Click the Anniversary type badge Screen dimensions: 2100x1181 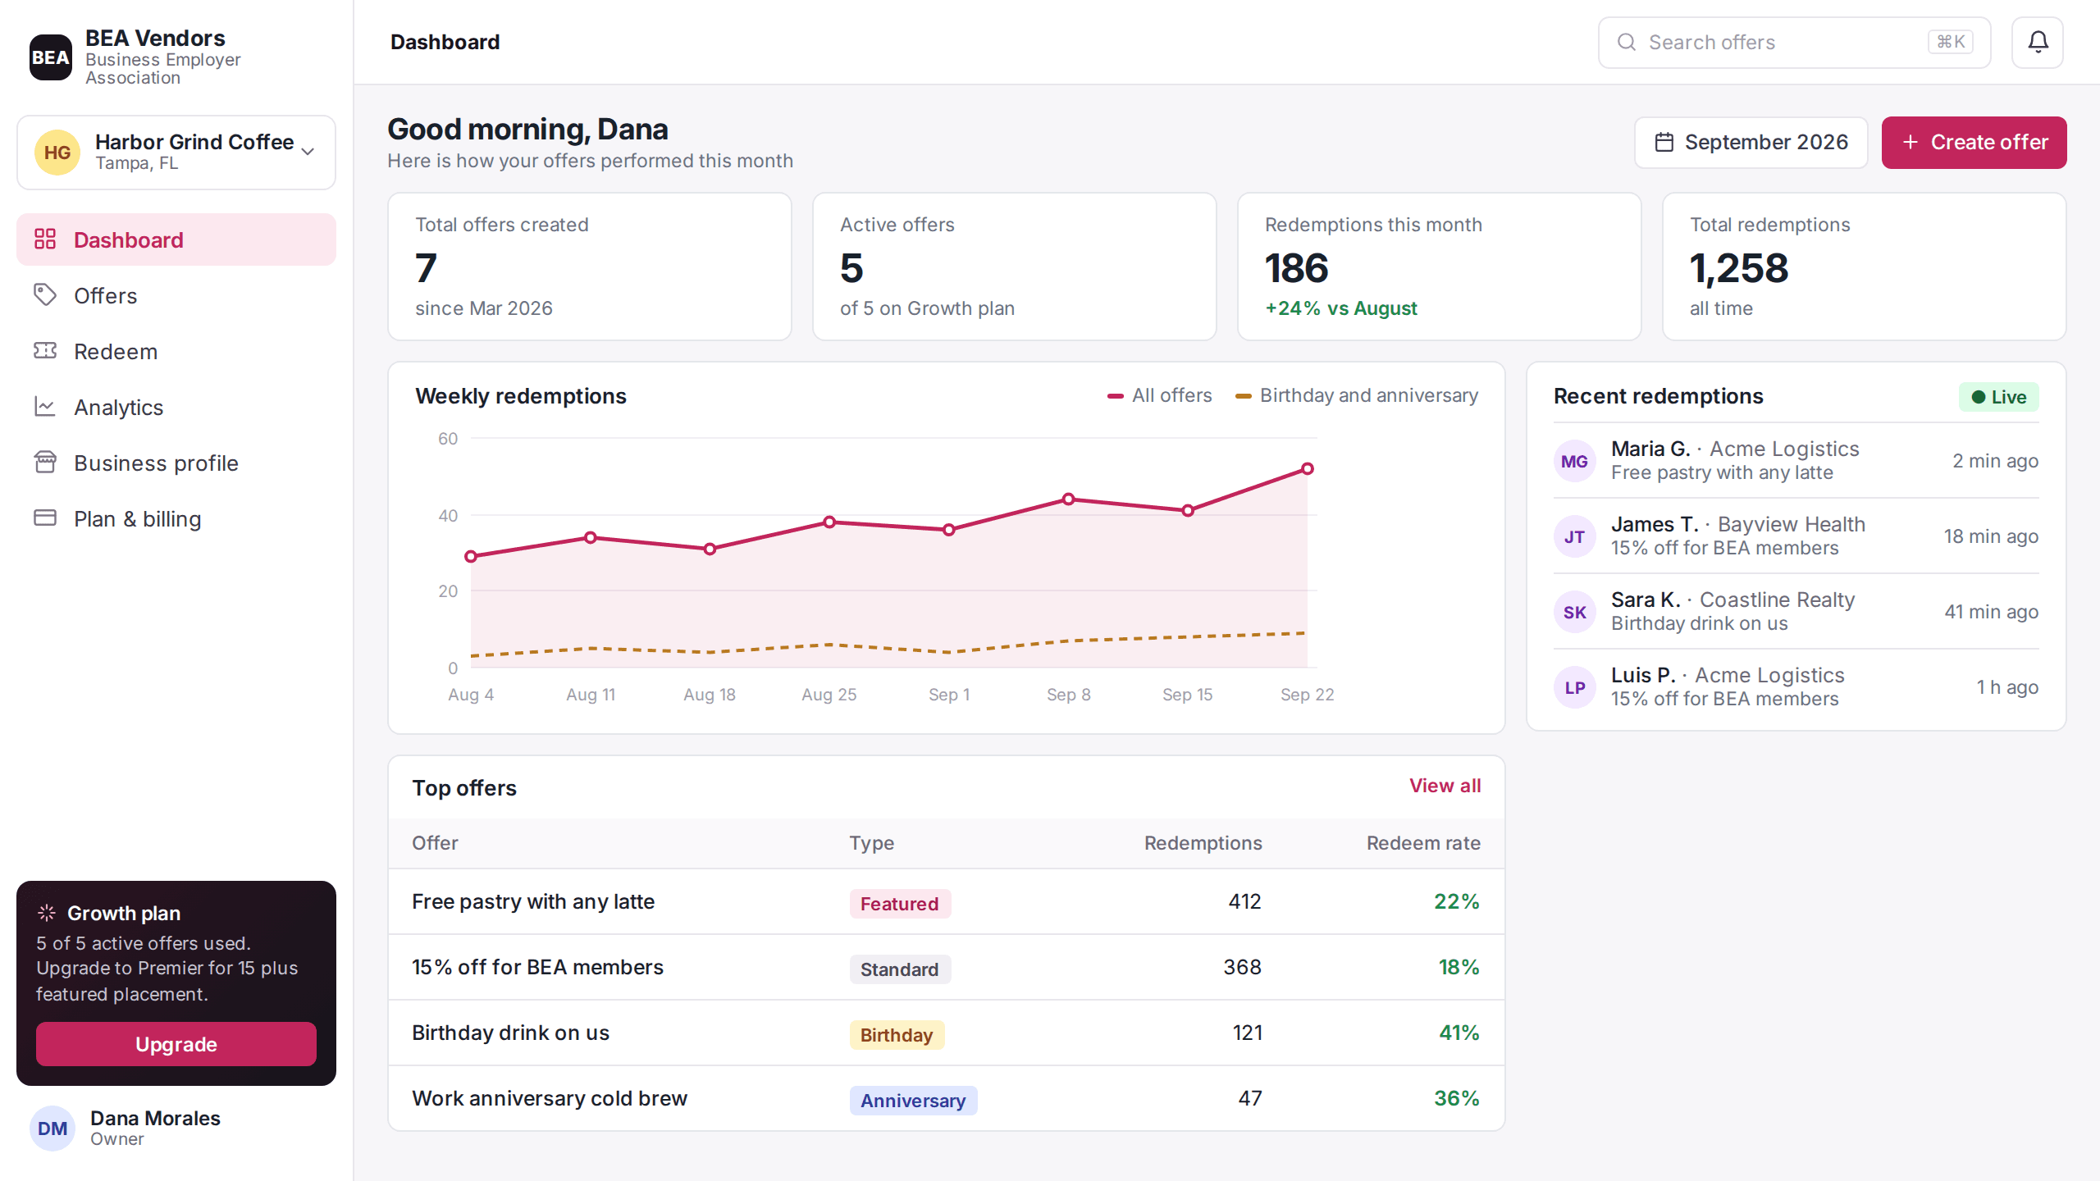coord(913,1101)
